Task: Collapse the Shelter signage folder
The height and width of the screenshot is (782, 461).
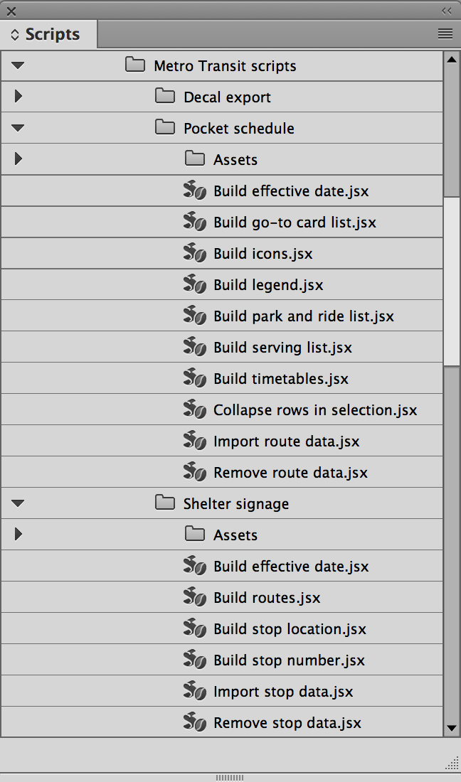Action: 18,504
